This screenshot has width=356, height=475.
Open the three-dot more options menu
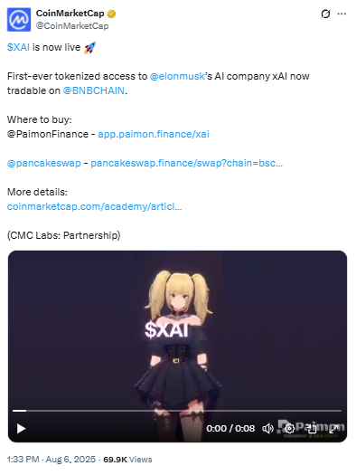pyautogui.click(x=342, y=14)
